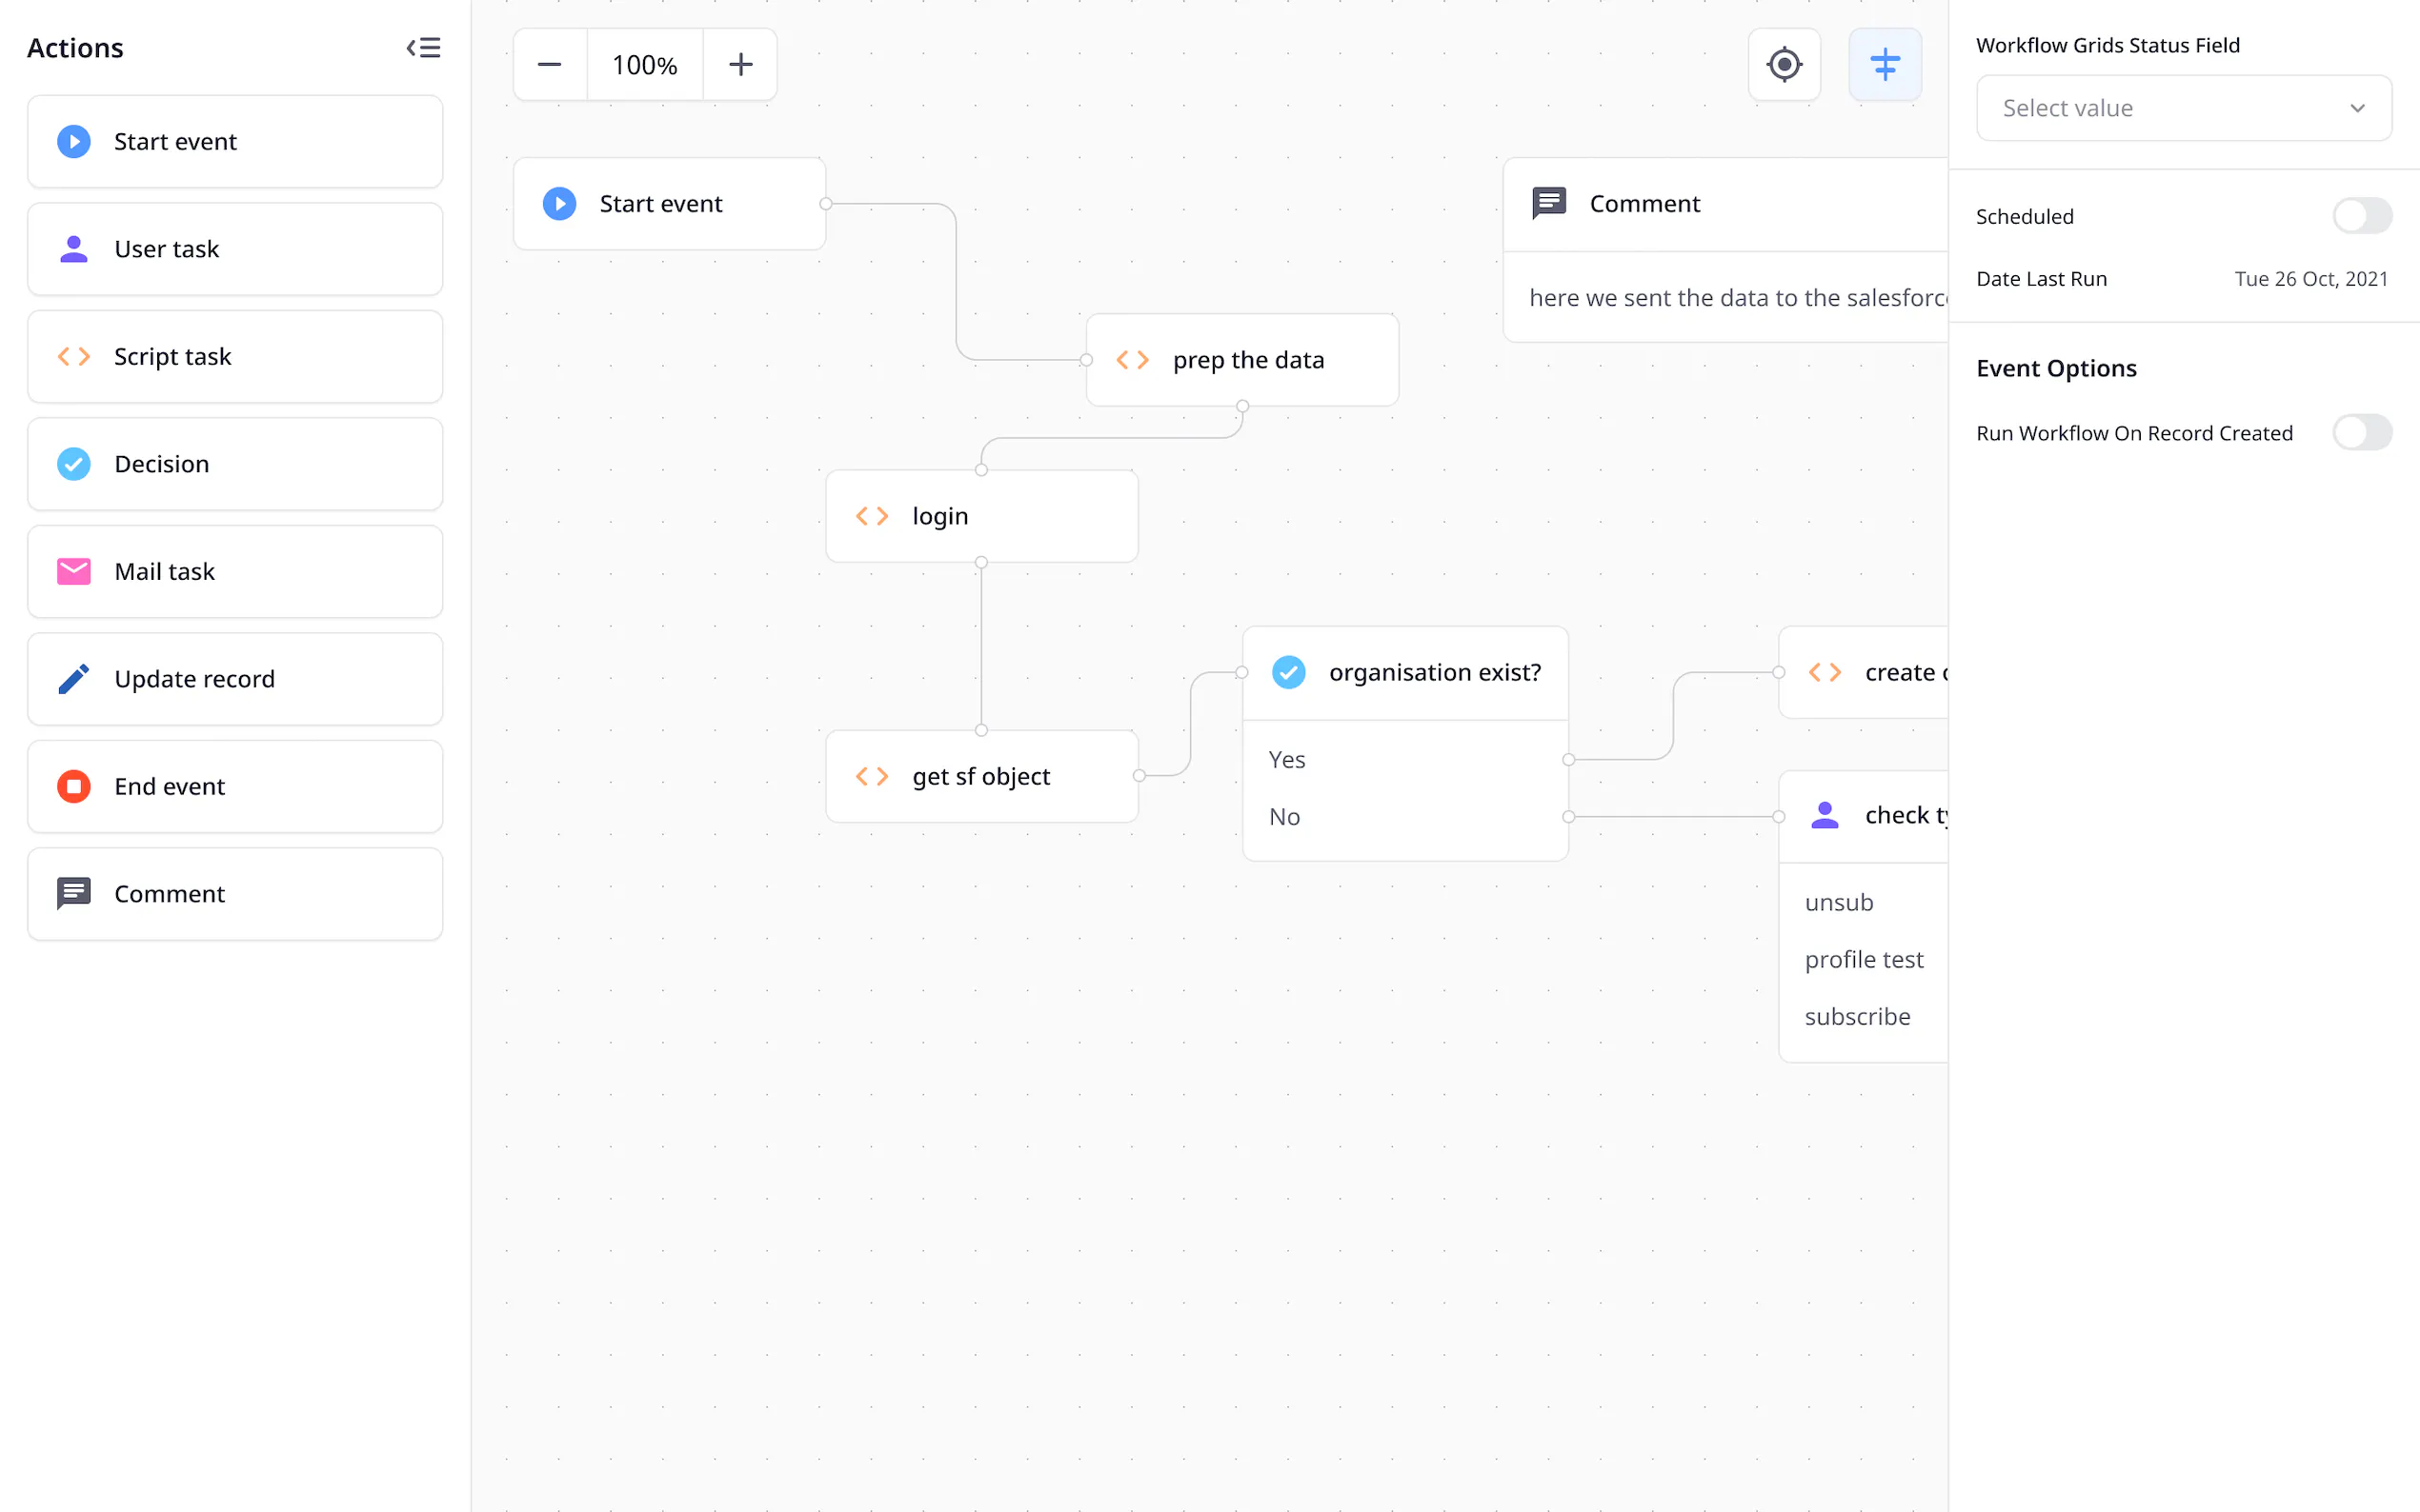Select the Update record action

click(x=234, y=678)
